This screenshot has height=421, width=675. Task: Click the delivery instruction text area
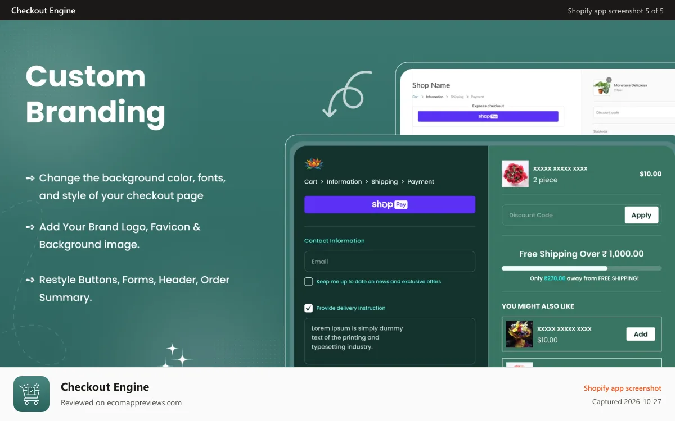[390, 341]
